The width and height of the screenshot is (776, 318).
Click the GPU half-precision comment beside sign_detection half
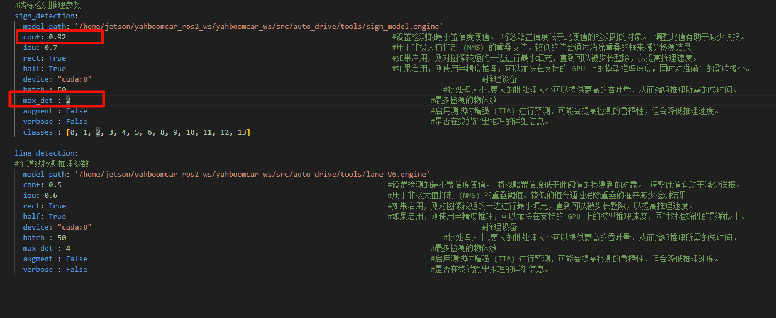click(x=571, y=68)
